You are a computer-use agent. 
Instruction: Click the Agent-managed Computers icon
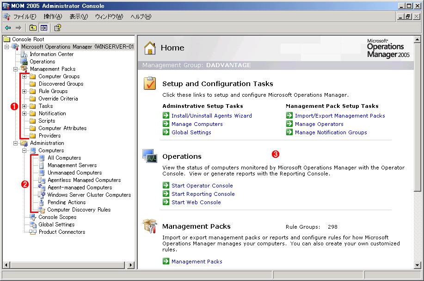(42, 187)
